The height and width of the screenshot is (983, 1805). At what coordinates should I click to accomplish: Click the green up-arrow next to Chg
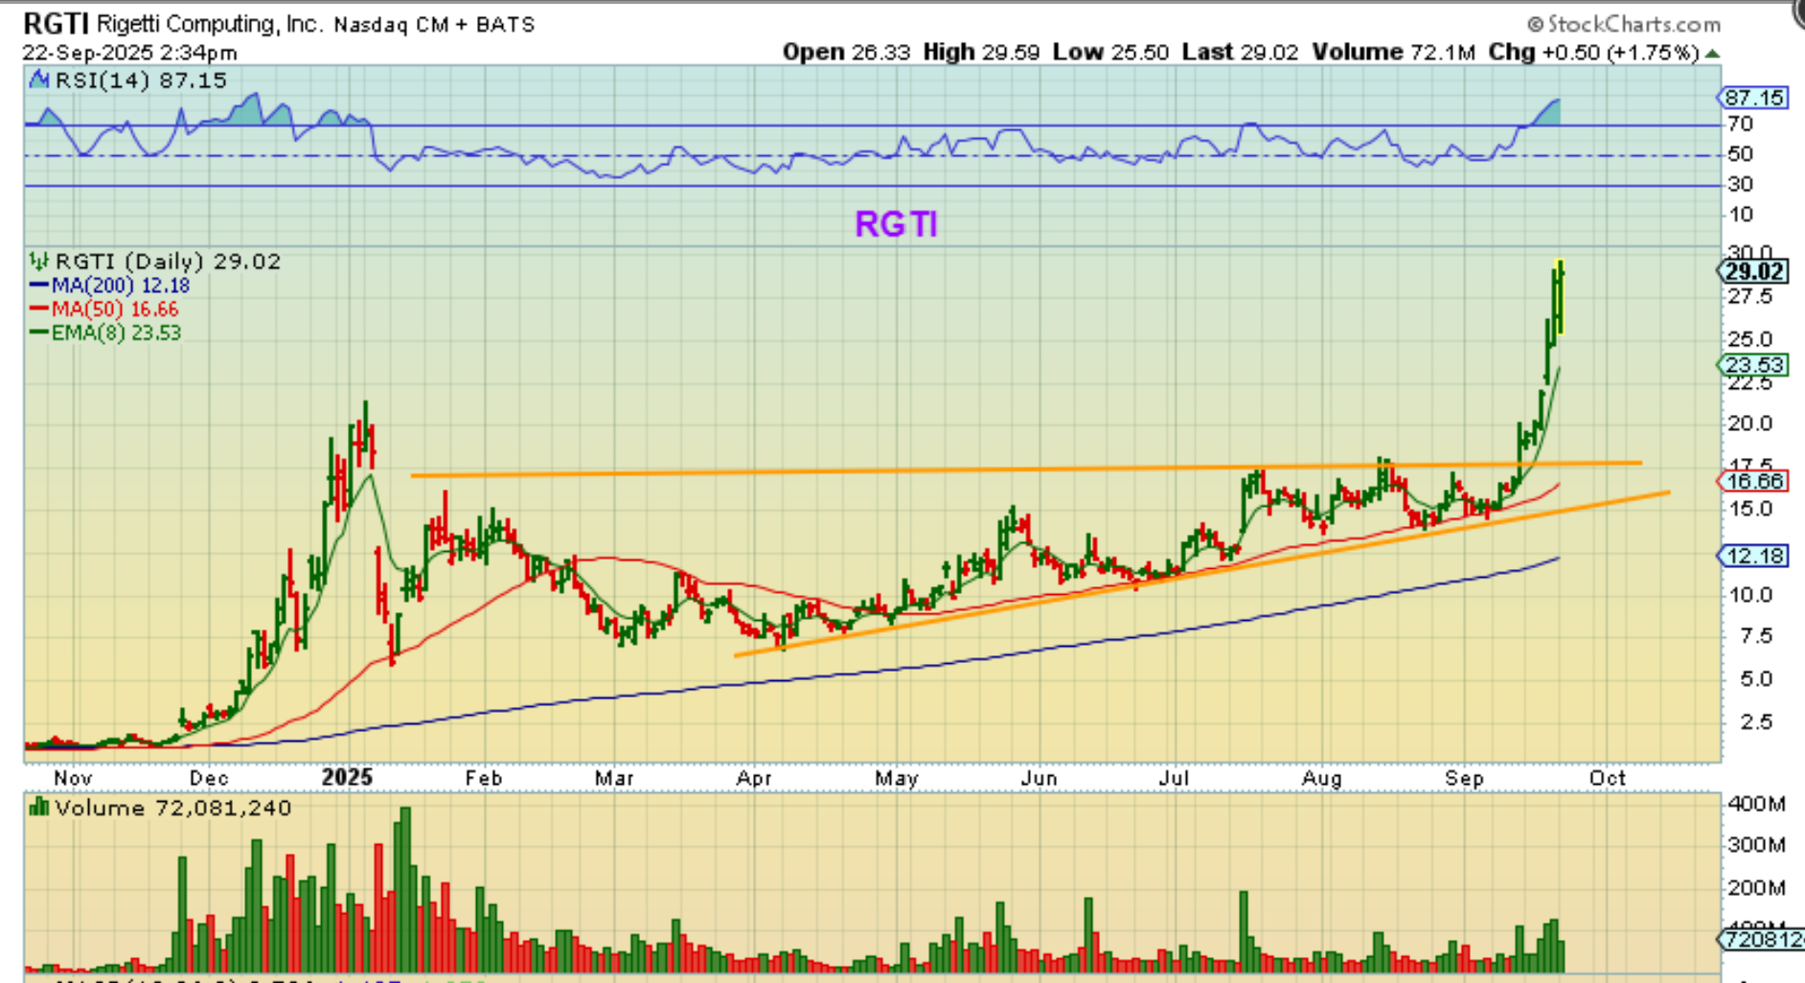(1712, 53)
